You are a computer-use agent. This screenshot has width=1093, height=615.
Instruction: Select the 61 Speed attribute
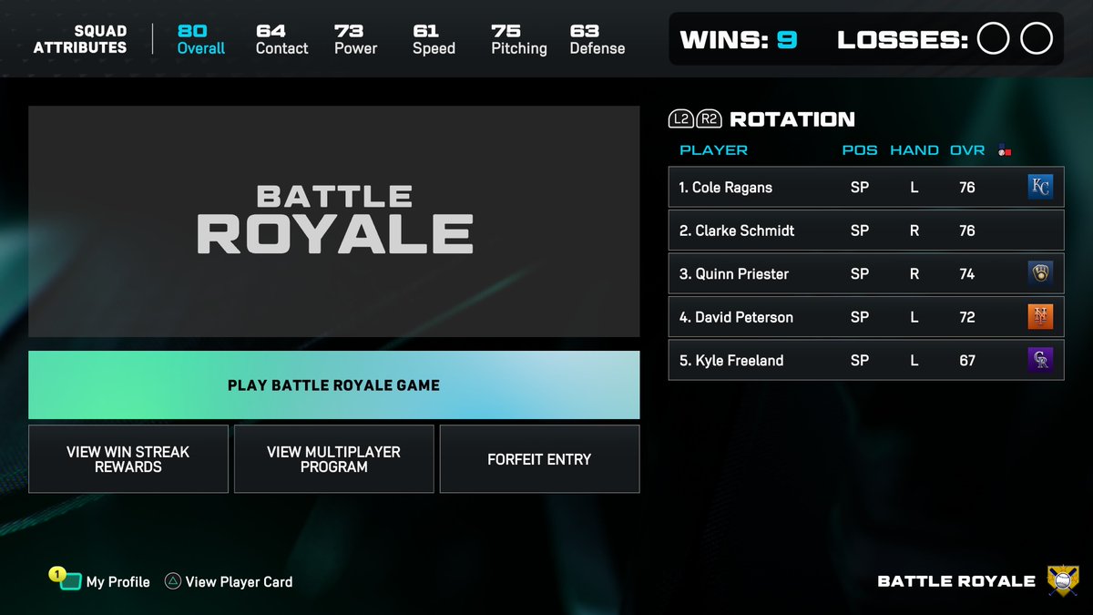[434, 39]
